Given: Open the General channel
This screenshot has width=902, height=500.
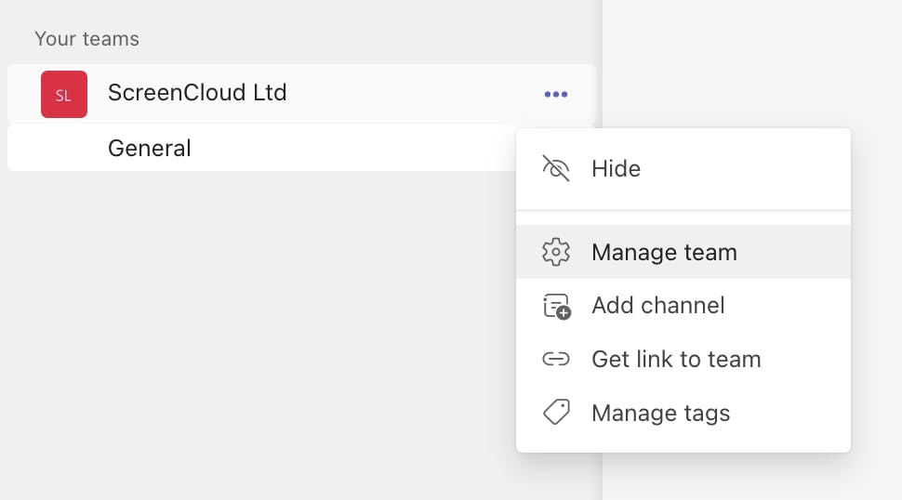Looking at the screenshot, I should pos(261,149).
